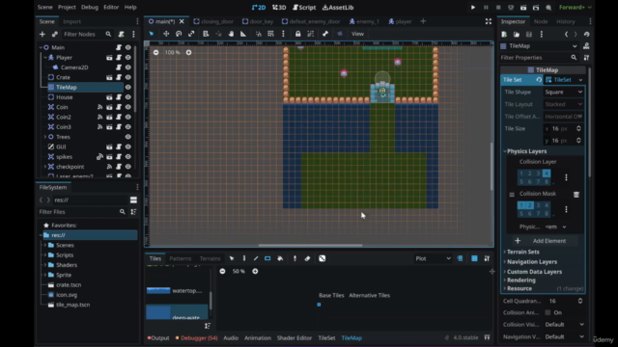Image resolution: width=618 pixels, height=347 pixels.
Task: Switch to the player scene tab
Action: (x=400, y=21)
